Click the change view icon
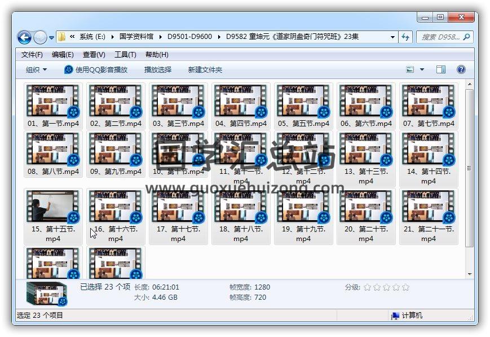The width and height of the screenshot is (490, 337). (x=411, y=69)
